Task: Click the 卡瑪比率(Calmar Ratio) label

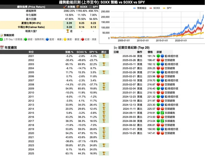Action: pos(31,27)
